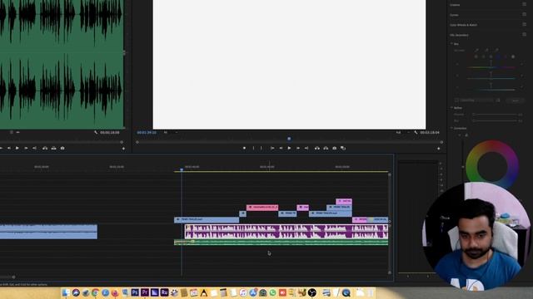Toggle the Creative section checkbox
533x299 pixels.
[525, 4]
